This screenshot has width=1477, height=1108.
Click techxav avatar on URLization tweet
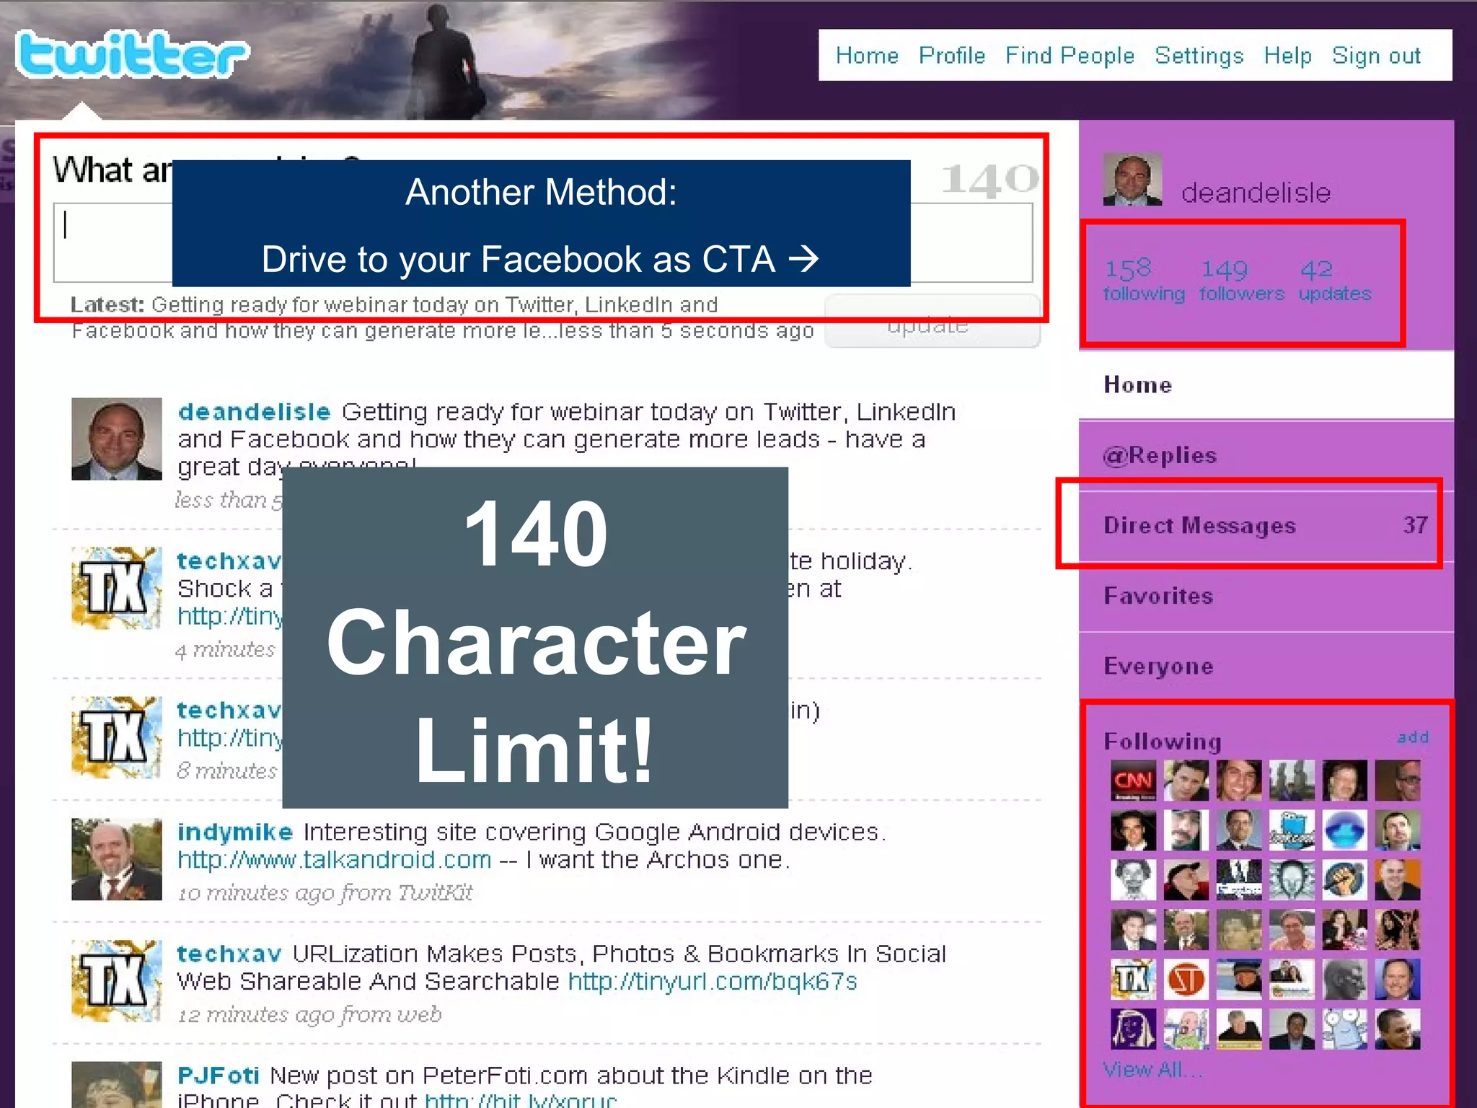click(x=117, y=981)
